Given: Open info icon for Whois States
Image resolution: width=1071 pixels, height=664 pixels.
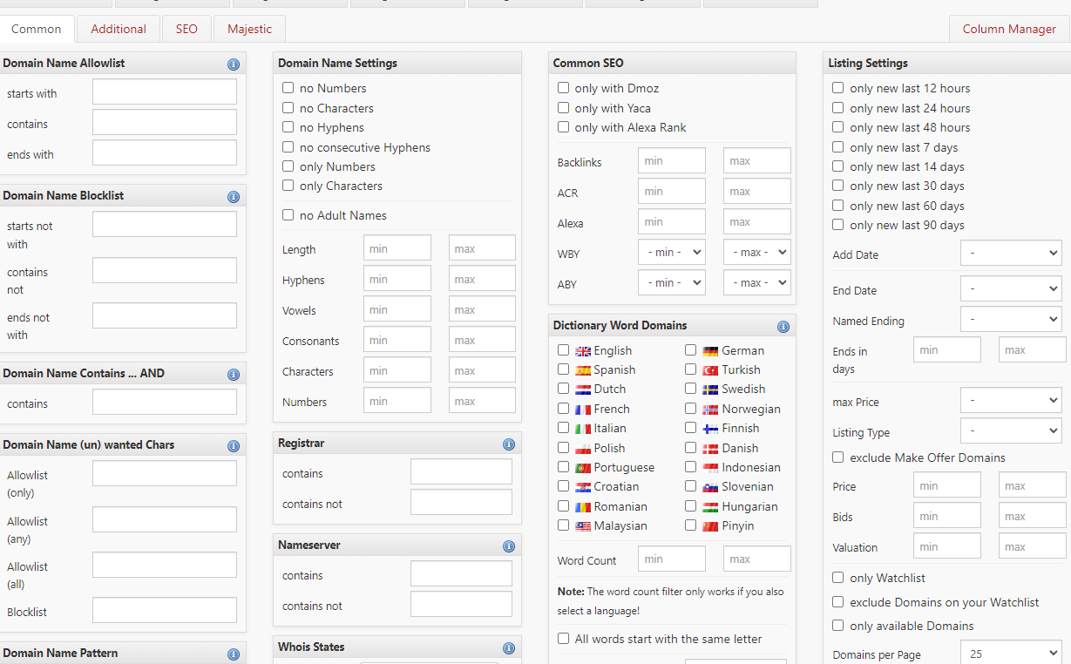Looking at the screenshot, I should [x=509, y=648].
